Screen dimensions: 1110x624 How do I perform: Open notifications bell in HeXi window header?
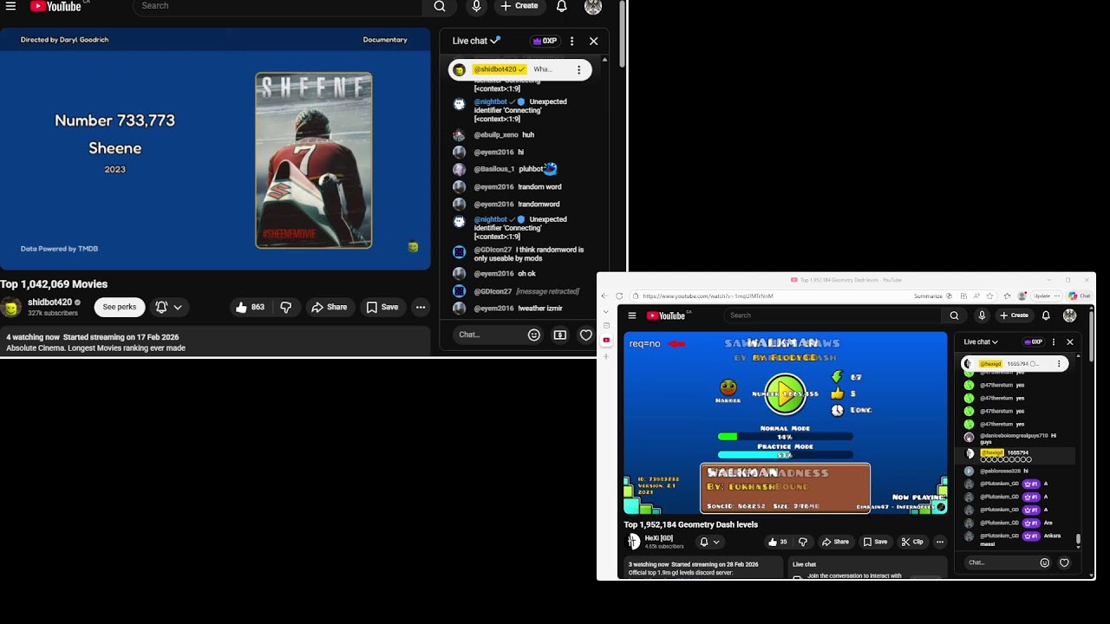click(1046, 315)
